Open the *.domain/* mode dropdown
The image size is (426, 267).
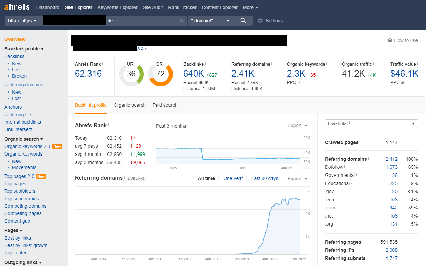tap(210, 21)
